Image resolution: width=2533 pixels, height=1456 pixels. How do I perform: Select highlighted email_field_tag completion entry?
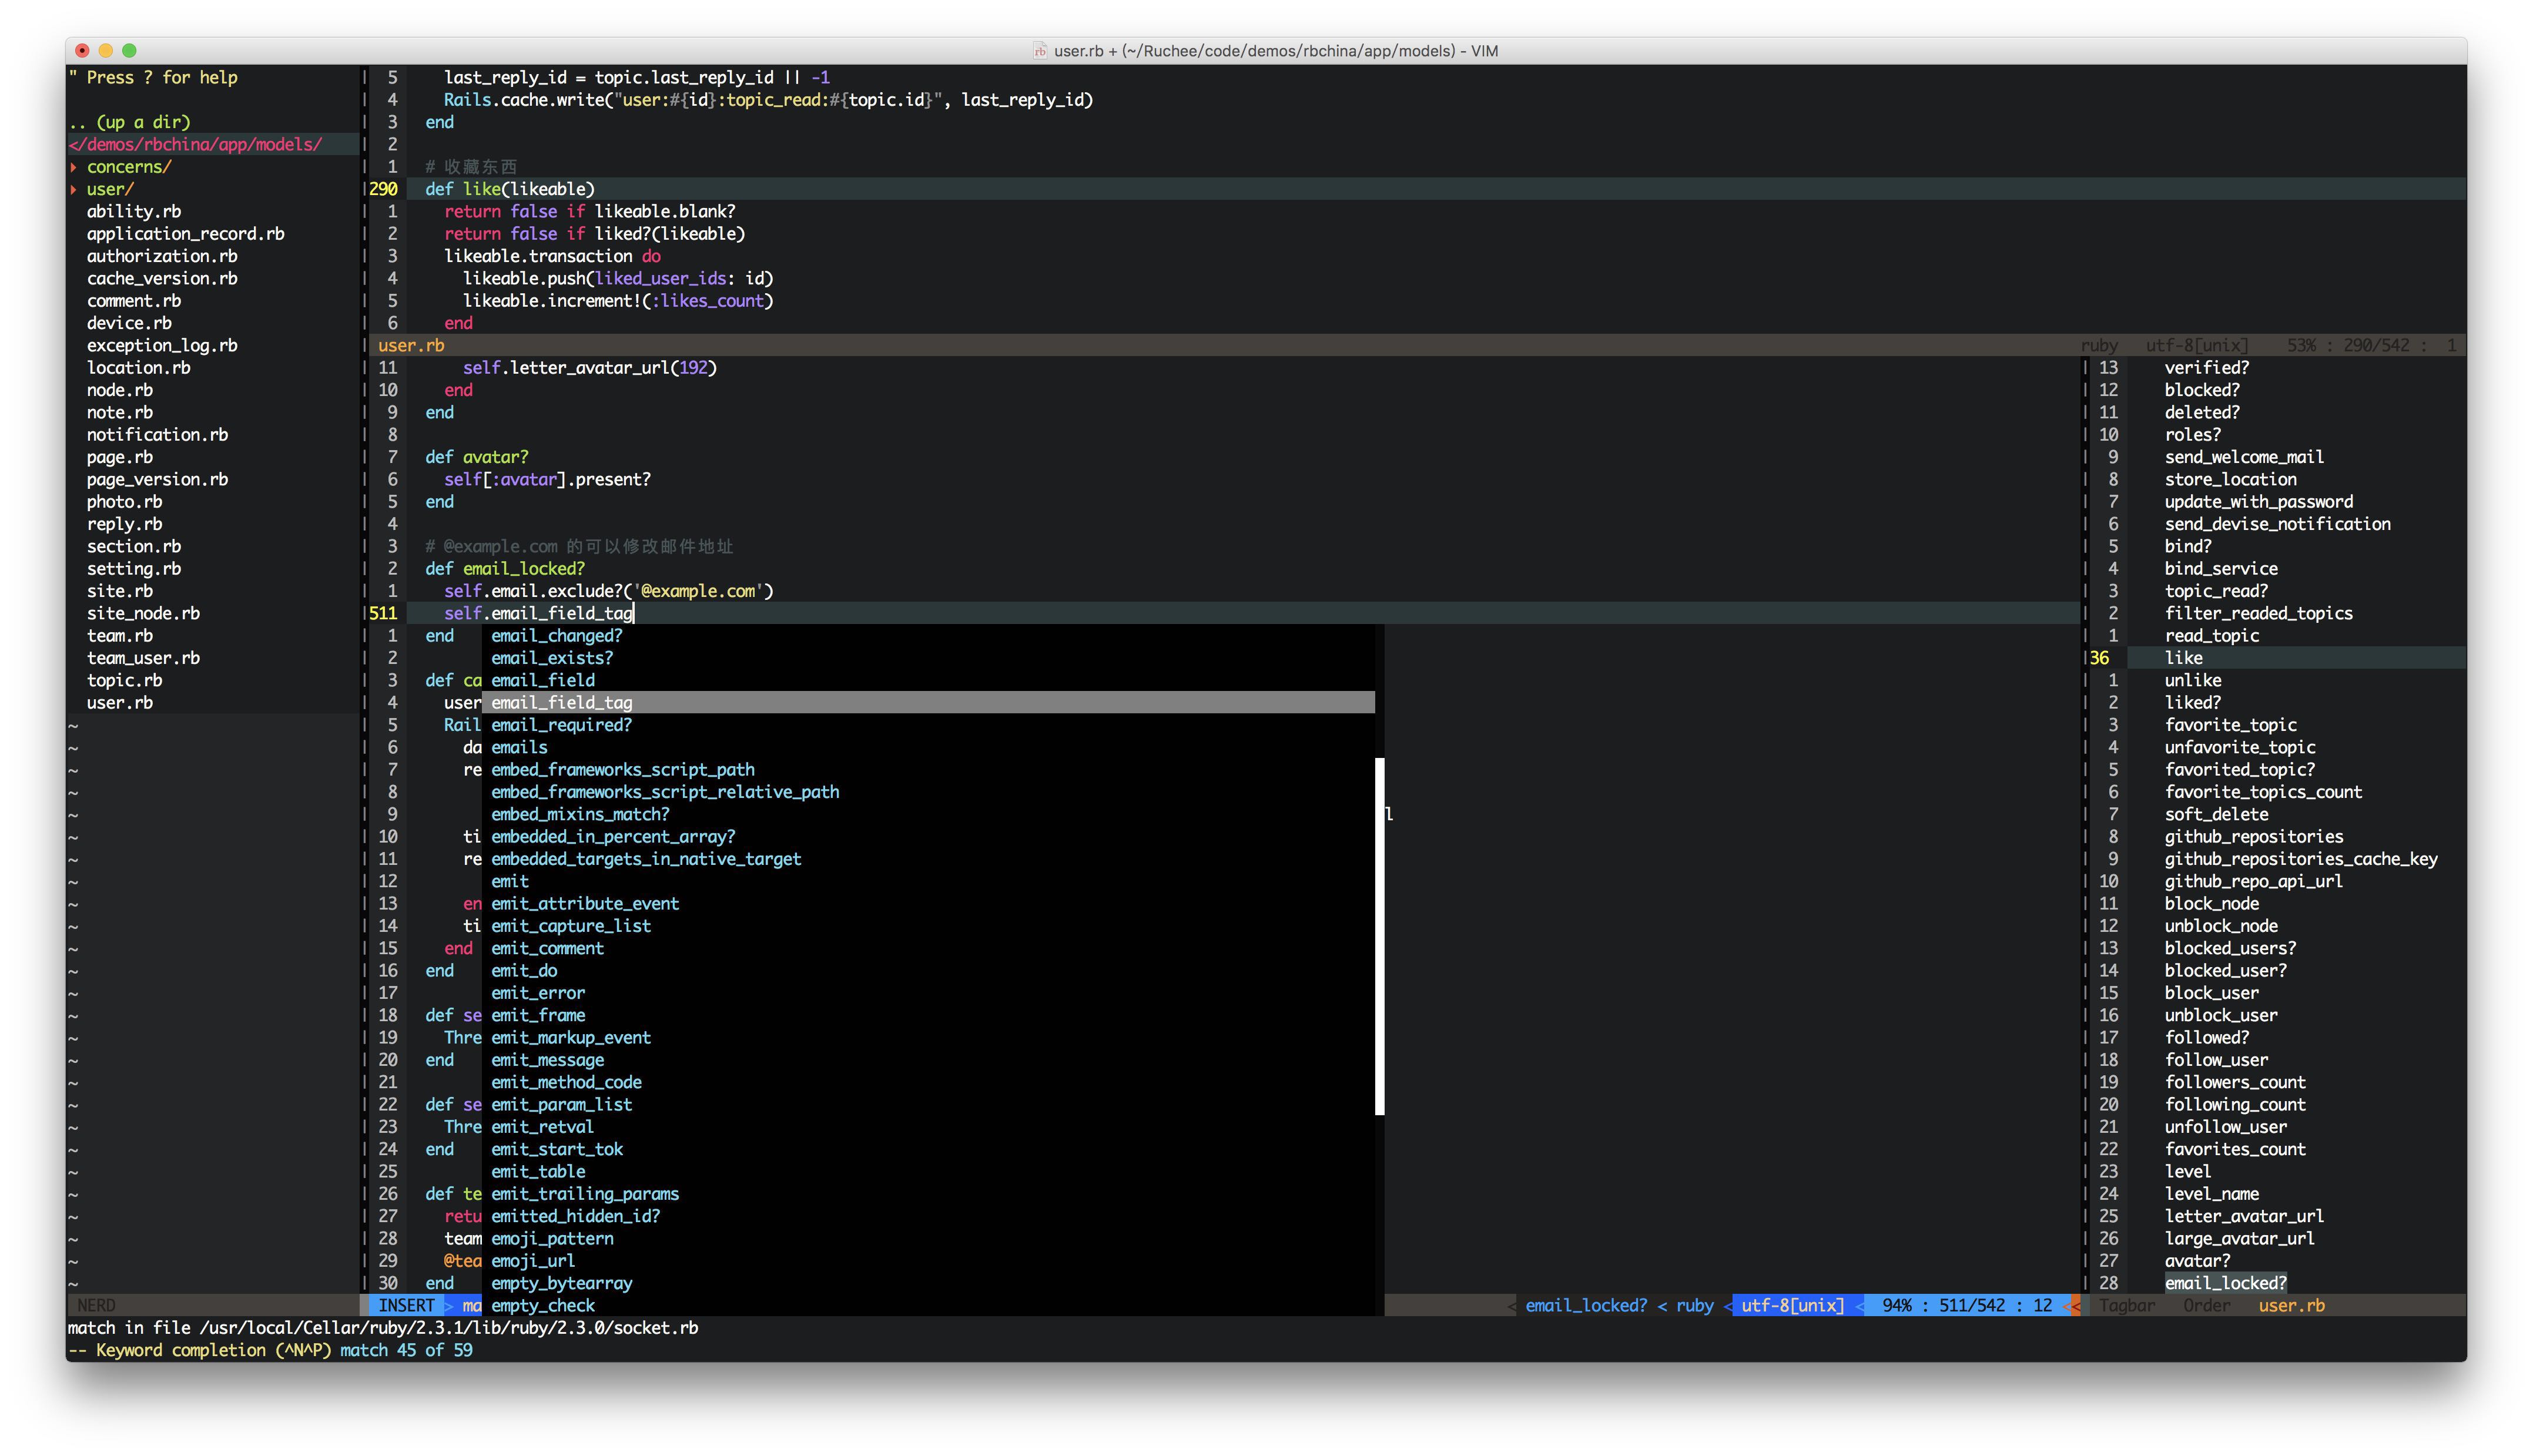561,703
